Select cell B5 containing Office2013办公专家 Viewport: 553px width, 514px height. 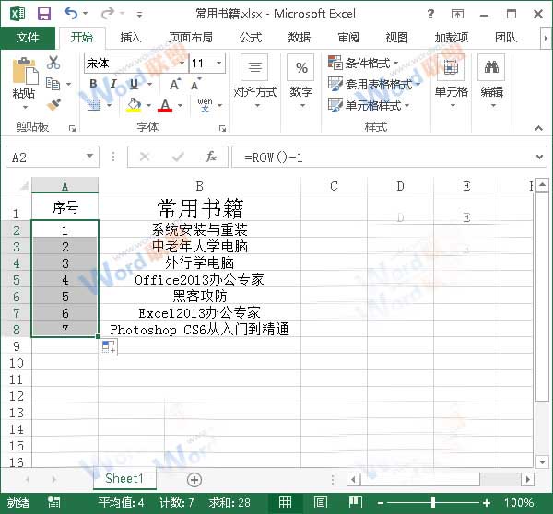tap(199, 279)
